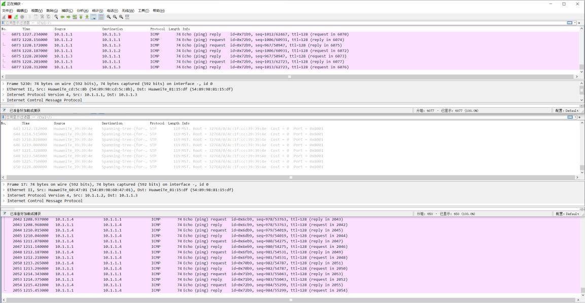Stop the running capture with red square

(10, 17)
